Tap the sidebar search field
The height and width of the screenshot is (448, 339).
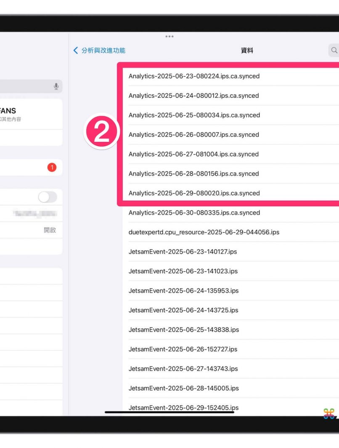[25, 86]
